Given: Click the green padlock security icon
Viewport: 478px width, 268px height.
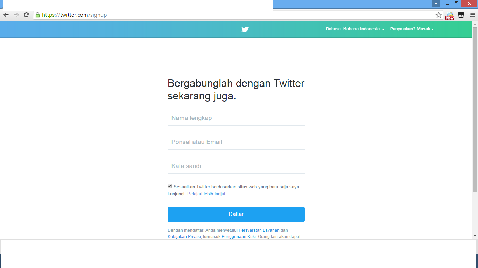Looking at the screenshot, I should point(37,15).
